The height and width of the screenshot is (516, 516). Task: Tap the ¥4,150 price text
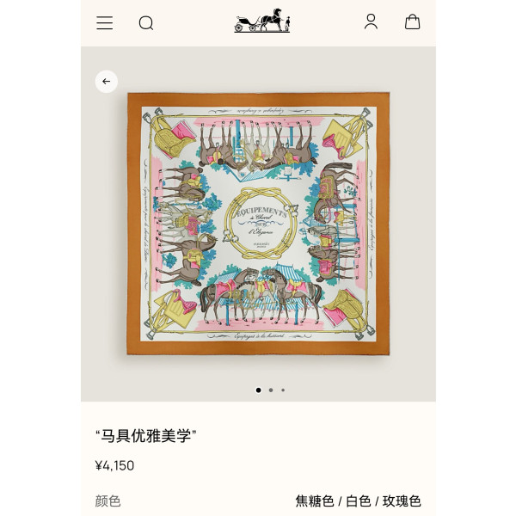point(114,465)
